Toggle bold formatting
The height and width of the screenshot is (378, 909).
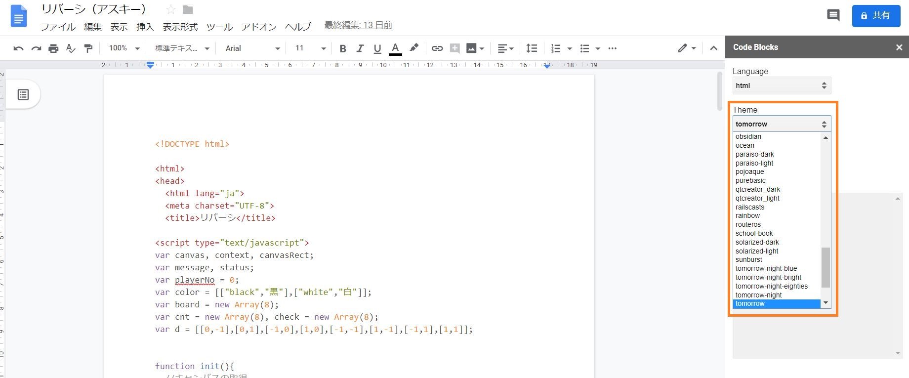343,48
